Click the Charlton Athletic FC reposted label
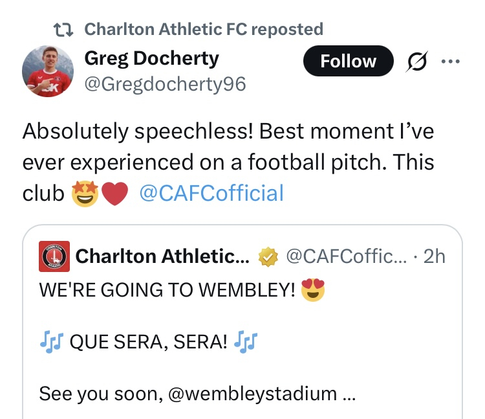 pos(204,29)
